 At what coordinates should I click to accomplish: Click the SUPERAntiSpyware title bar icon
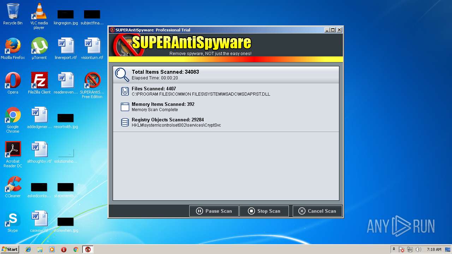(x=112, y=30)
